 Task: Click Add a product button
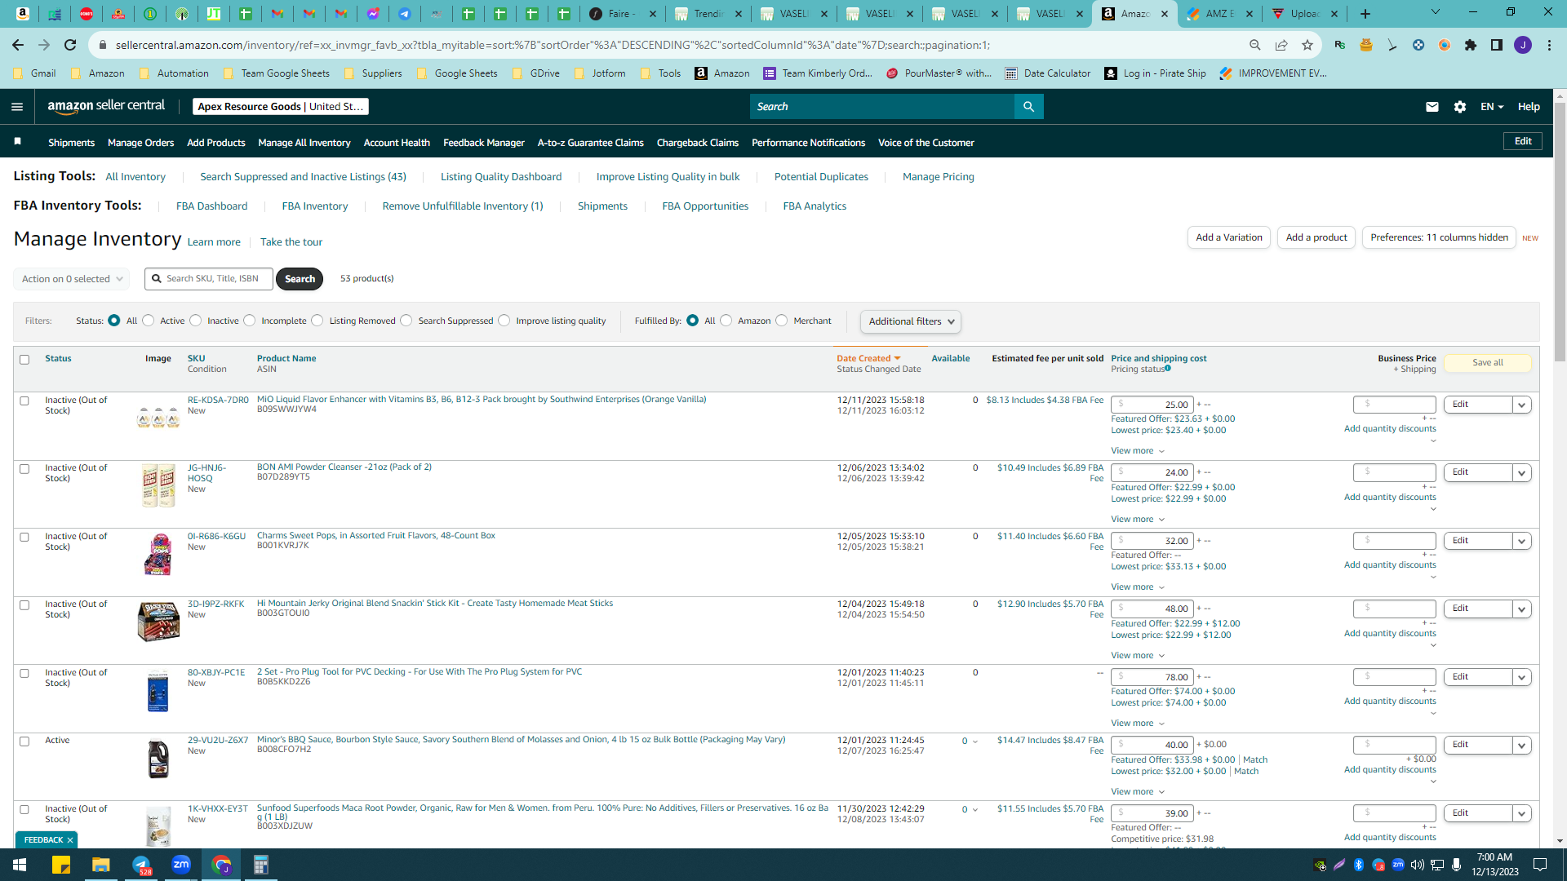1316,237
